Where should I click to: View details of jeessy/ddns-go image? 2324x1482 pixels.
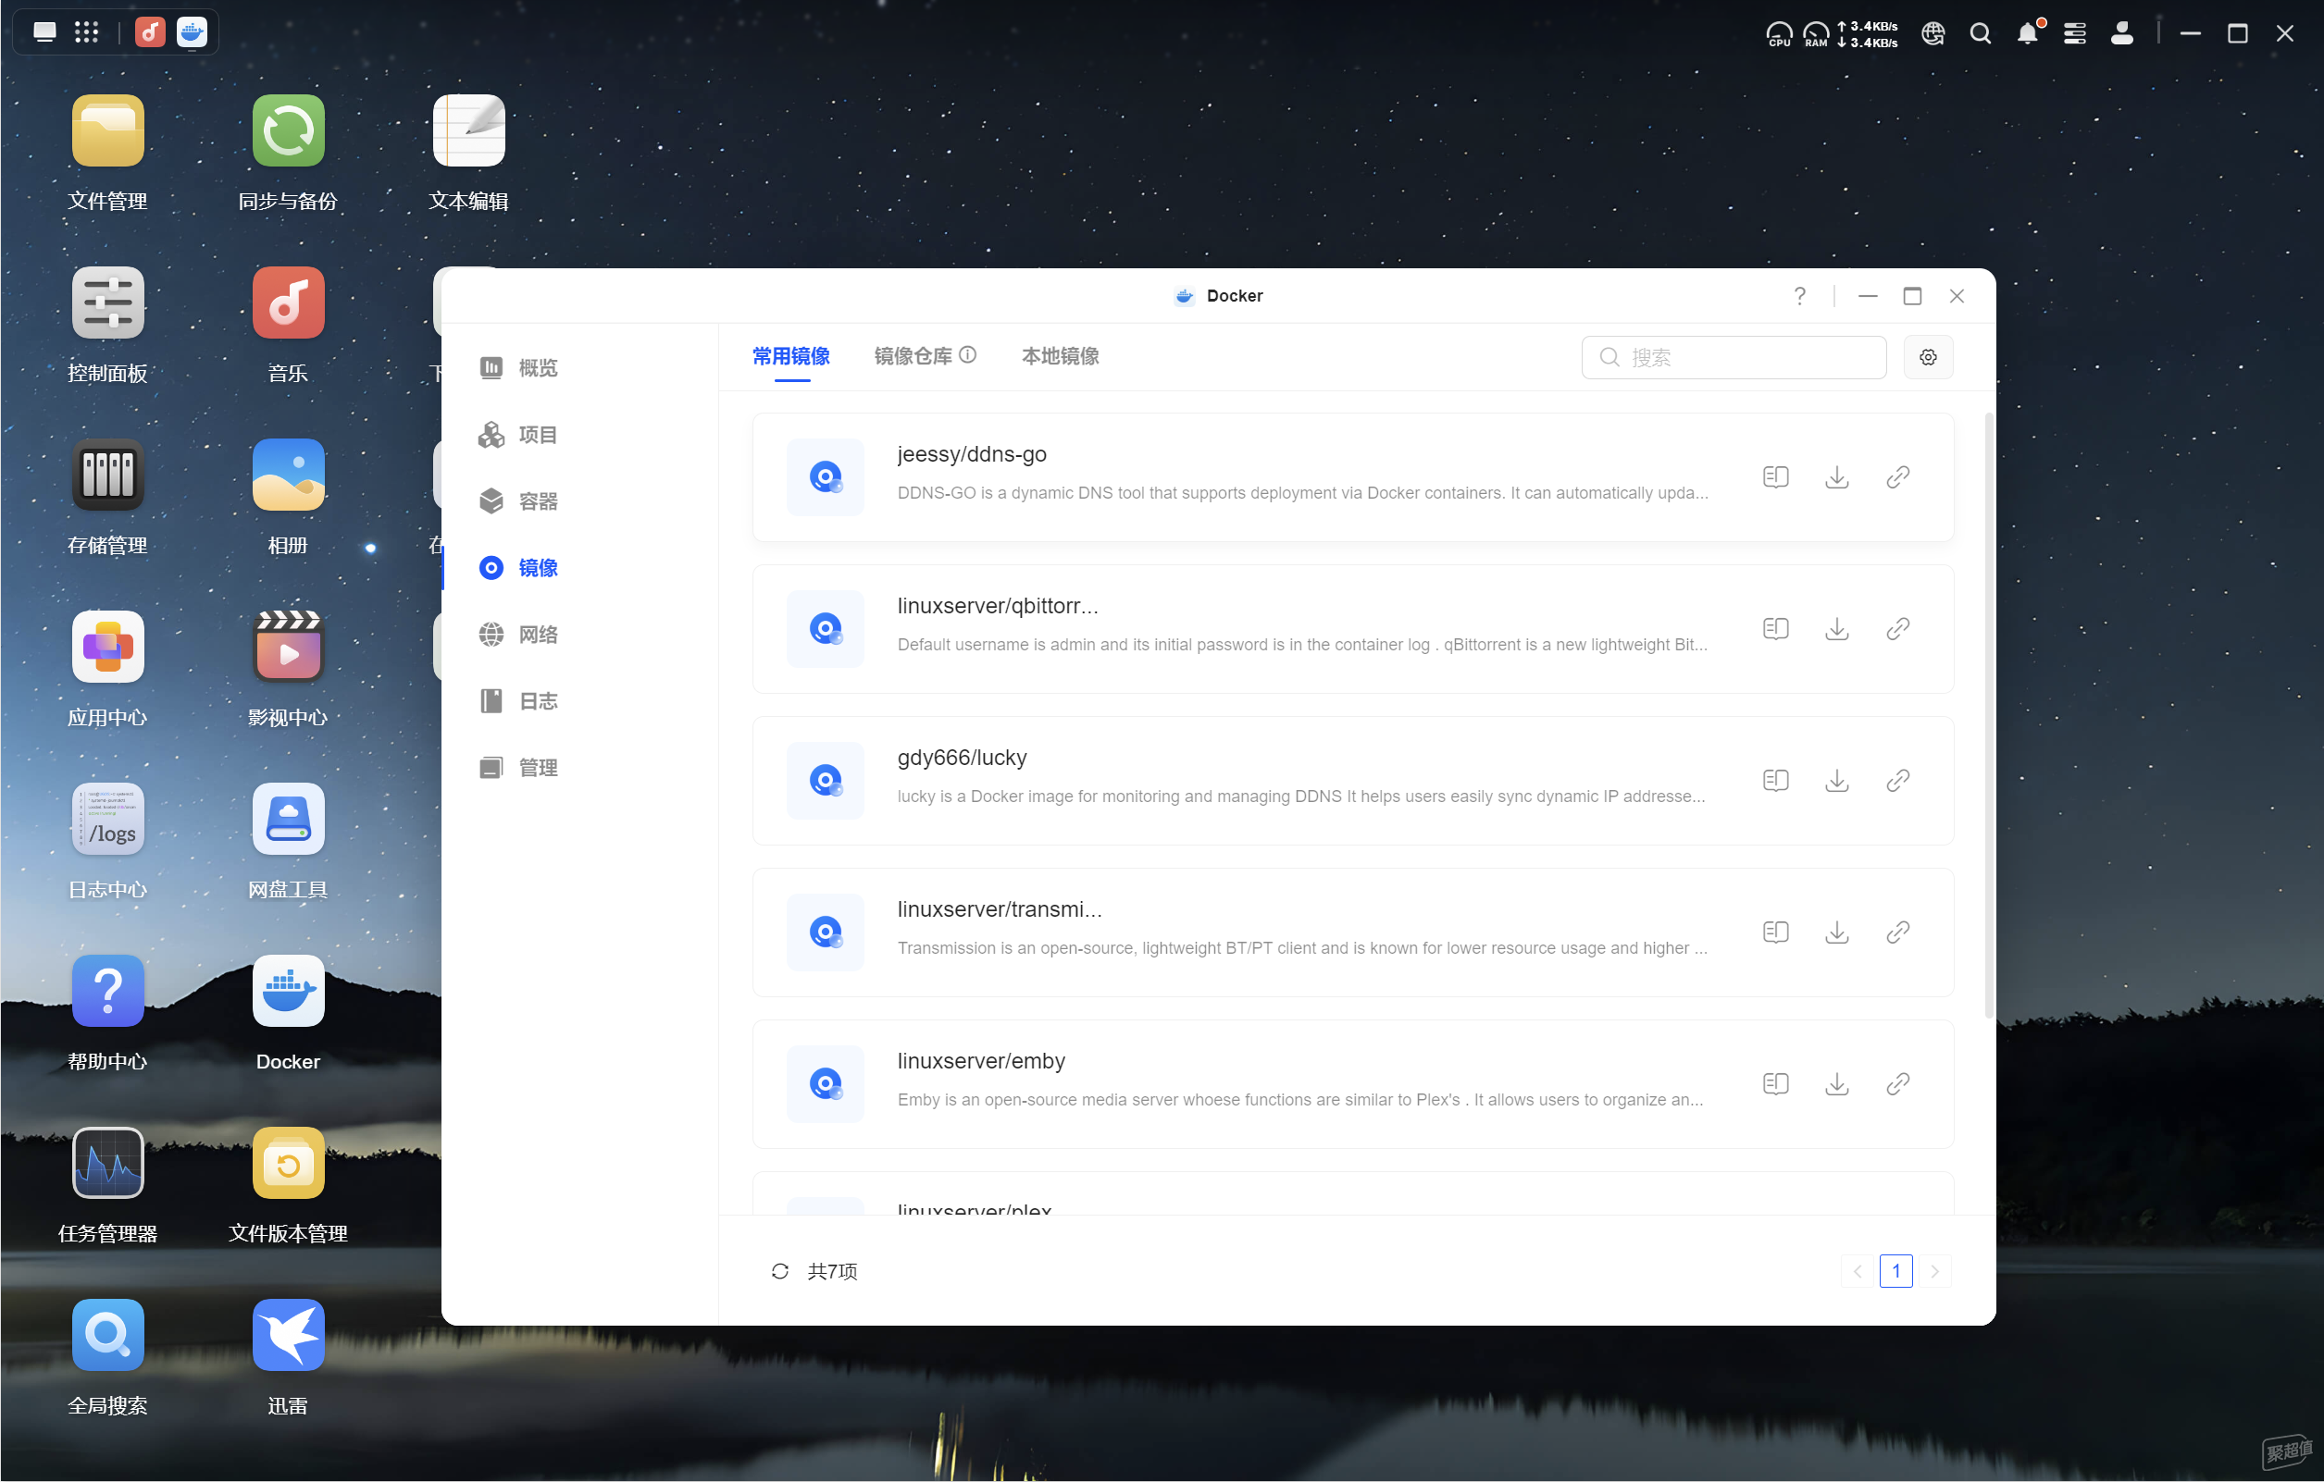pyautogui.click(x=1775, y=476)
